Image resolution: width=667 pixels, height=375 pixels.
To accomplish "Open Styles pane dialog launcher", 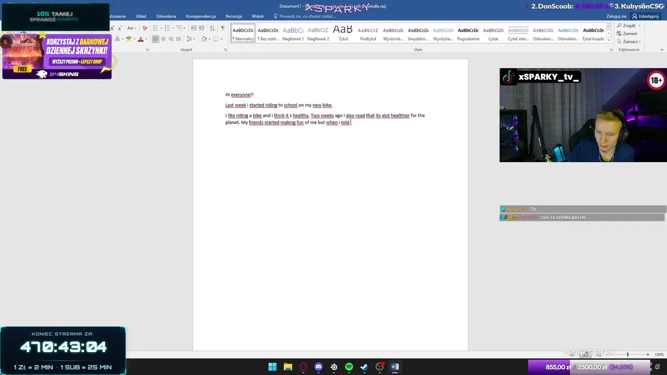I will tap(611, 50).
